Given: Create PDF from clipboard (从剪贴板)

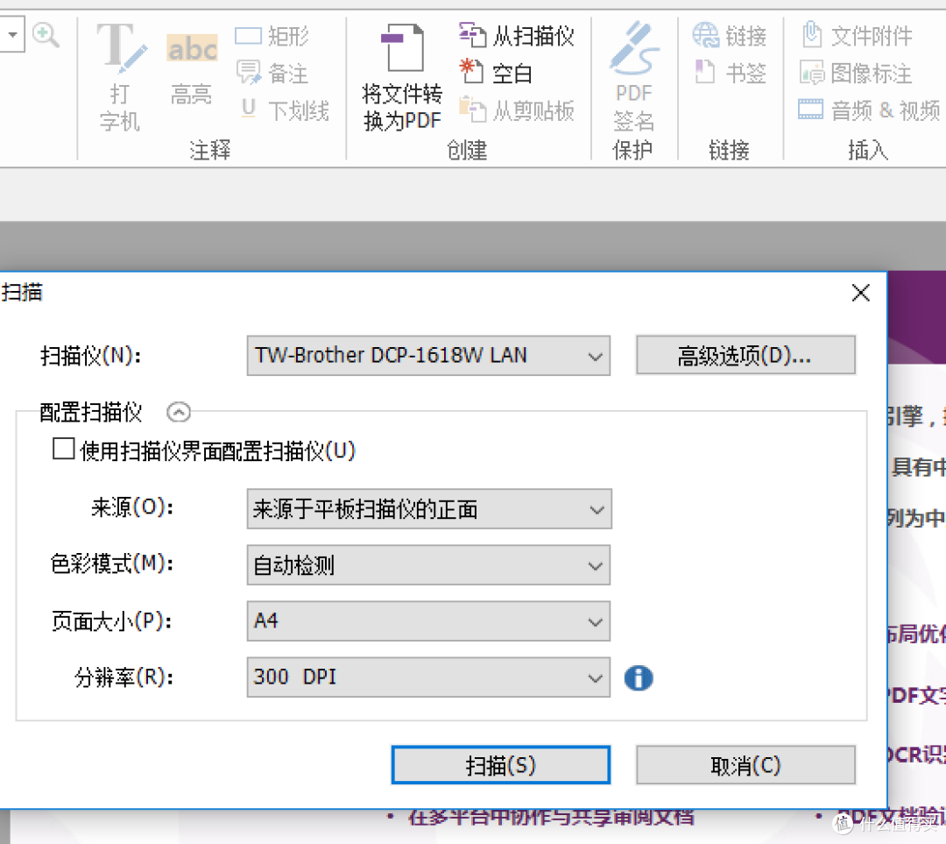Looking at the screenshot, I should coord(517,110).
